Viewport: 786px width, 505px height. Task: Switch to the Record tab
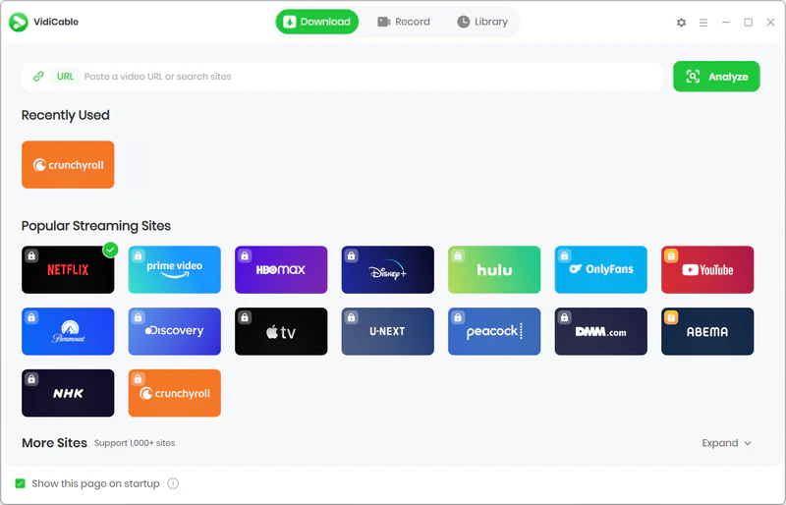pyautogui.click(x=404, y=22)
